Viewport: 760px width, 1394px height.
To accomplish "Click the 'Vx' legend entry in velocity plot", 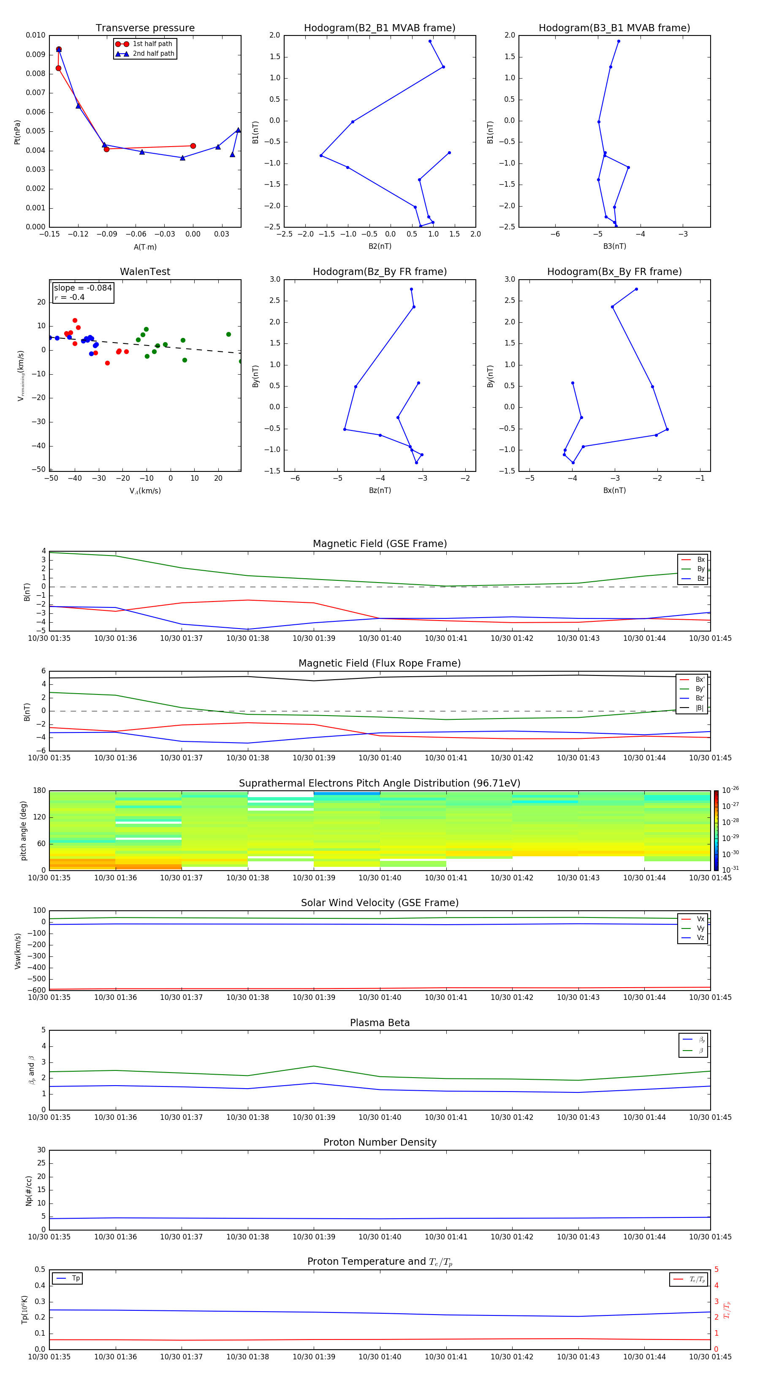I will tap(693, 919).
